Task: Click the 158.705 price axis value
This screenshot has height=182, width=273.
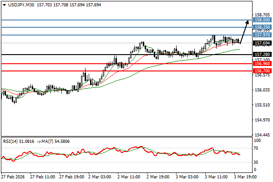Action: (262, 15)
